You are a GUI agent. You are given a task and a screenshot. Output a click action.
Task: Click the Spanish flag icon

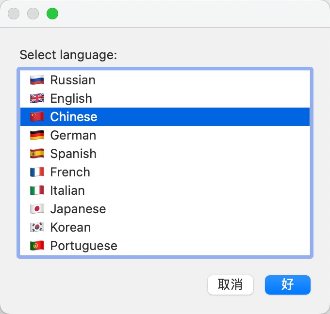tap(37, 154)
